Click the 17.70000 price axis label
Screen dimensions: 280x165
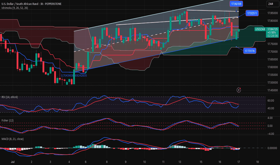coord(272,52)
